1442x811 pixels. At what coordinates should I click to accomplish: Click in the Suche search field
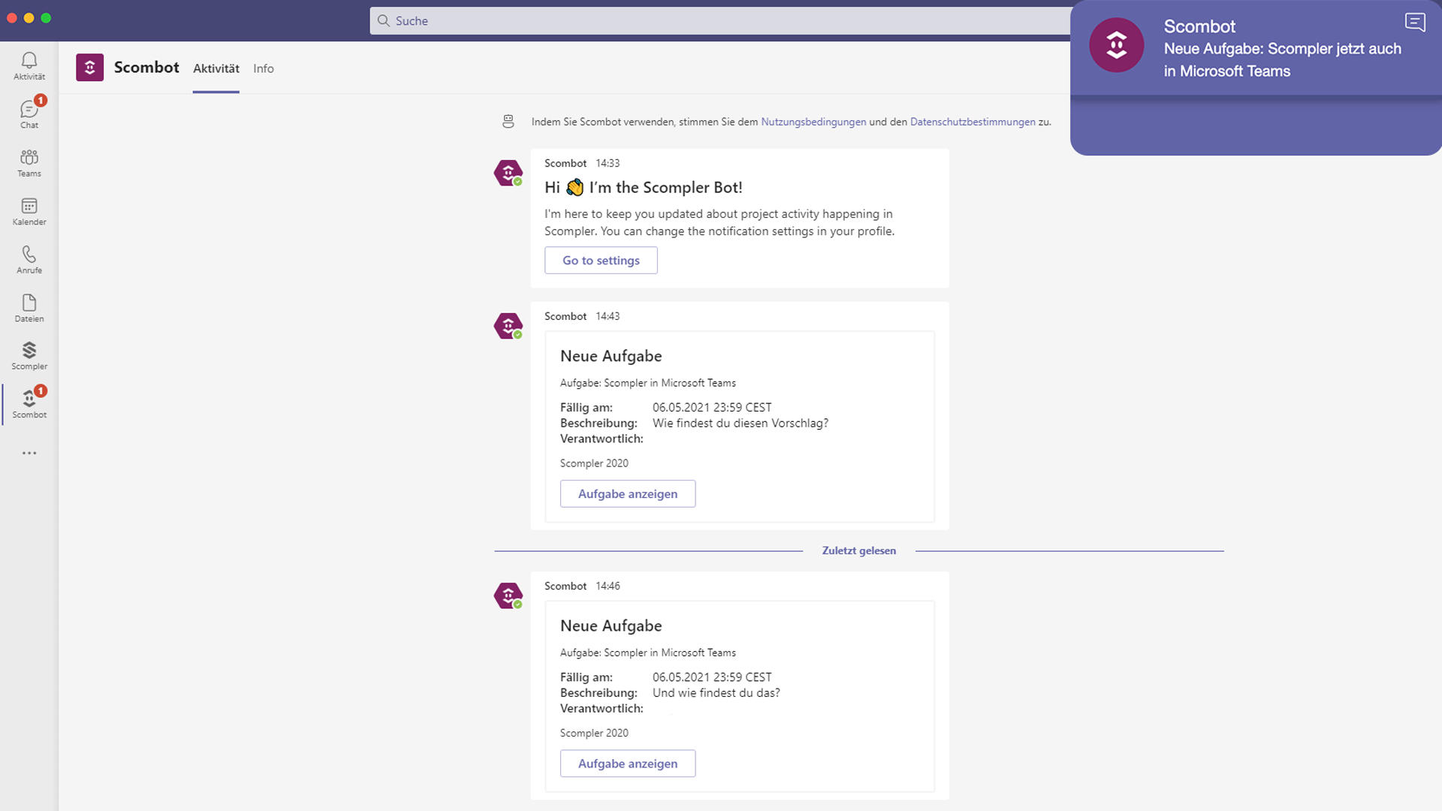[721, 21]
